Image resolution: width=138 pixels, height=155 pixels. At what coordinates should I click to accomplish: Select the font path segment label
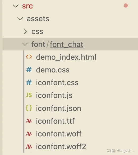click(x=38, y=44)
